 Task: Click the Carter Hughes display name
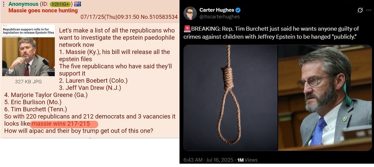(x=217, y=10)
